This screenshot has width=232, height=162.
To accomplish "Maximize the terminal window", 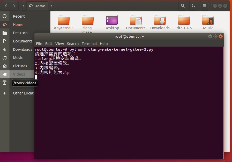I will 215,36.
